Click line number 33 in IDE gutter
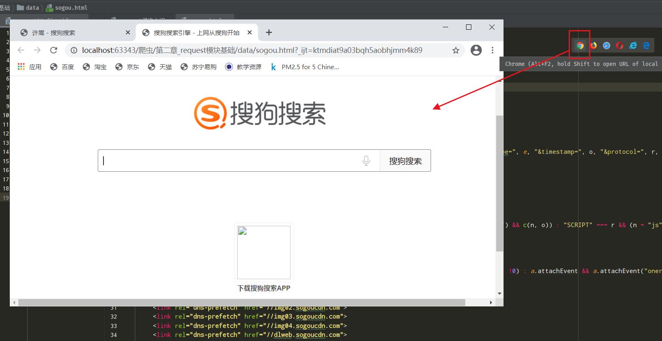Viewport: 662px width, 341px height. (114, 326)
